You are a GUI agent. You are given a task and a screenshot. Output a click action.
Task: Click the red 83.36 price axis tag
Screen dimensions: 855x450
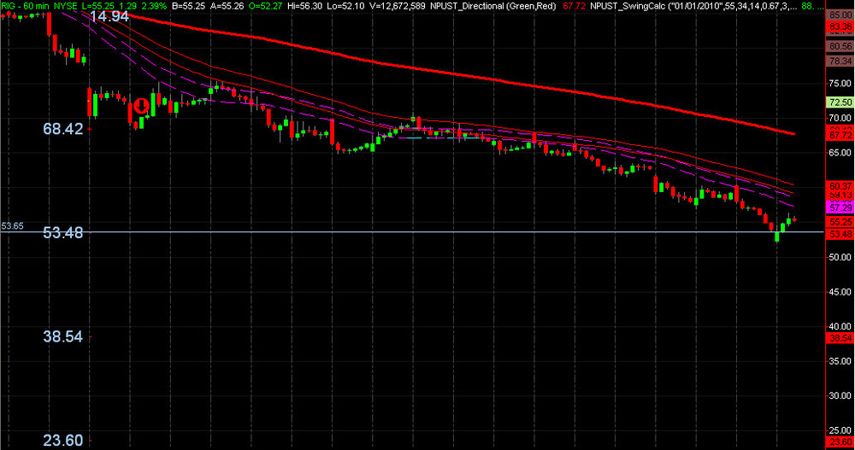(840, 26)
